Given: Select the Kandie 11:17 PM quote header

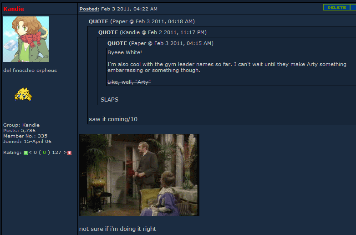Looking at the screenshot, I should [x=153, y=32].
